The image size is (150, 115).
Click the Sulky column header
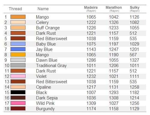[135, 9]
